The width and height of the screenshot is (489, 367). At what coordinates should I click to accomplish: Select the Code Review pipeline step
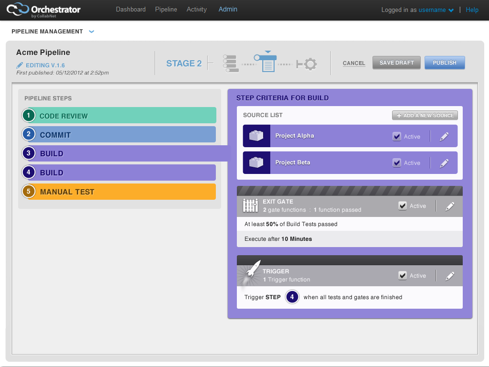click(119, 115)
